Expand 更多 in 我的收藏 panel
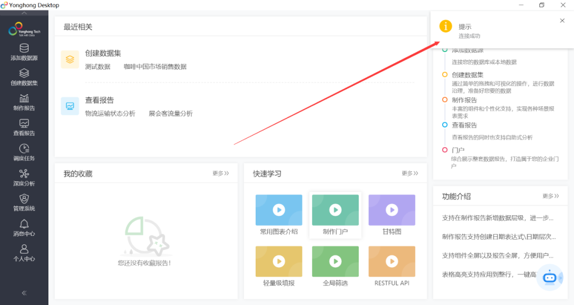This screenshot has height=305, width=574. click(221, 173)
